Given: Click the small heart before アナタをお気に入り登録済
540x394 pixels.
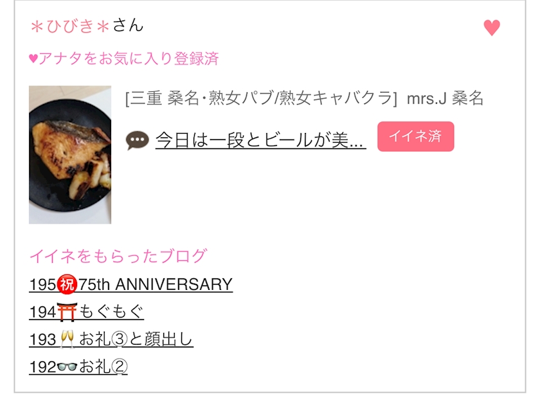Looking at the screenshot, I should [33, 58].
